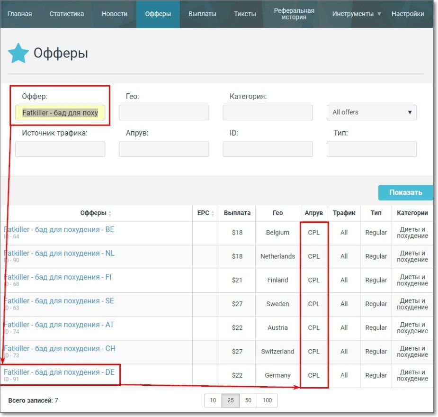The height and width of the screenshot is (417, 438).
Task: Click the Апрув column header
Action: (x=313, y=213)
